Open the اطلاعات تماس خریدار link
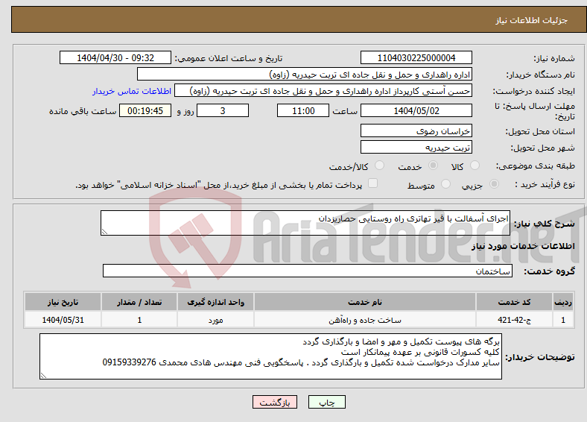This screenshot has height=422, width=587. coord(132,91)
